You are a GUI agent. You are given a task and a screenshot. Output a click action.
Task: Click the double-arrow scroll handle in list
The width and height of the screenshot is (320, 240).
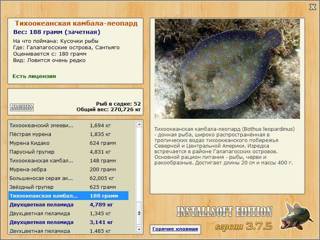pyautogui.click(x=139, y=213)
